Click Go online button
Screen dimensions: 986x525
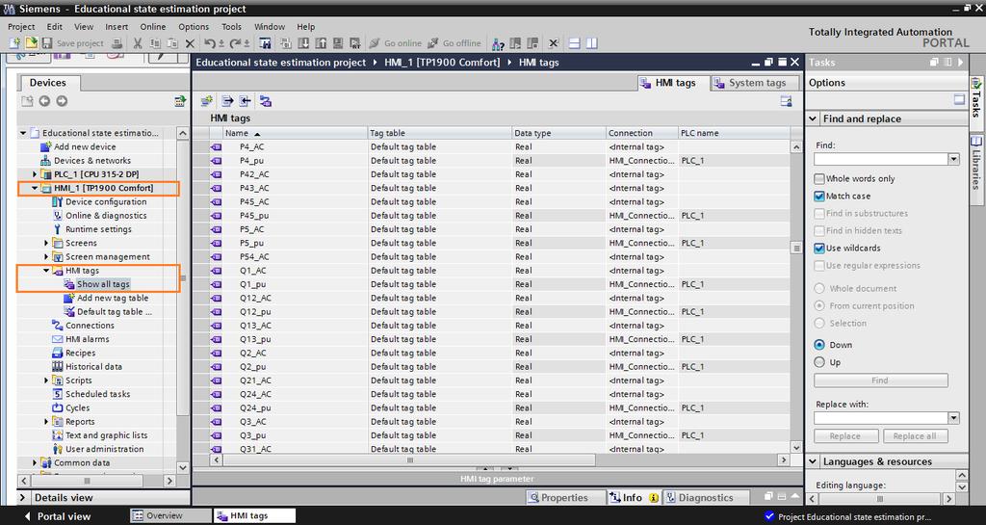[395, 43]
